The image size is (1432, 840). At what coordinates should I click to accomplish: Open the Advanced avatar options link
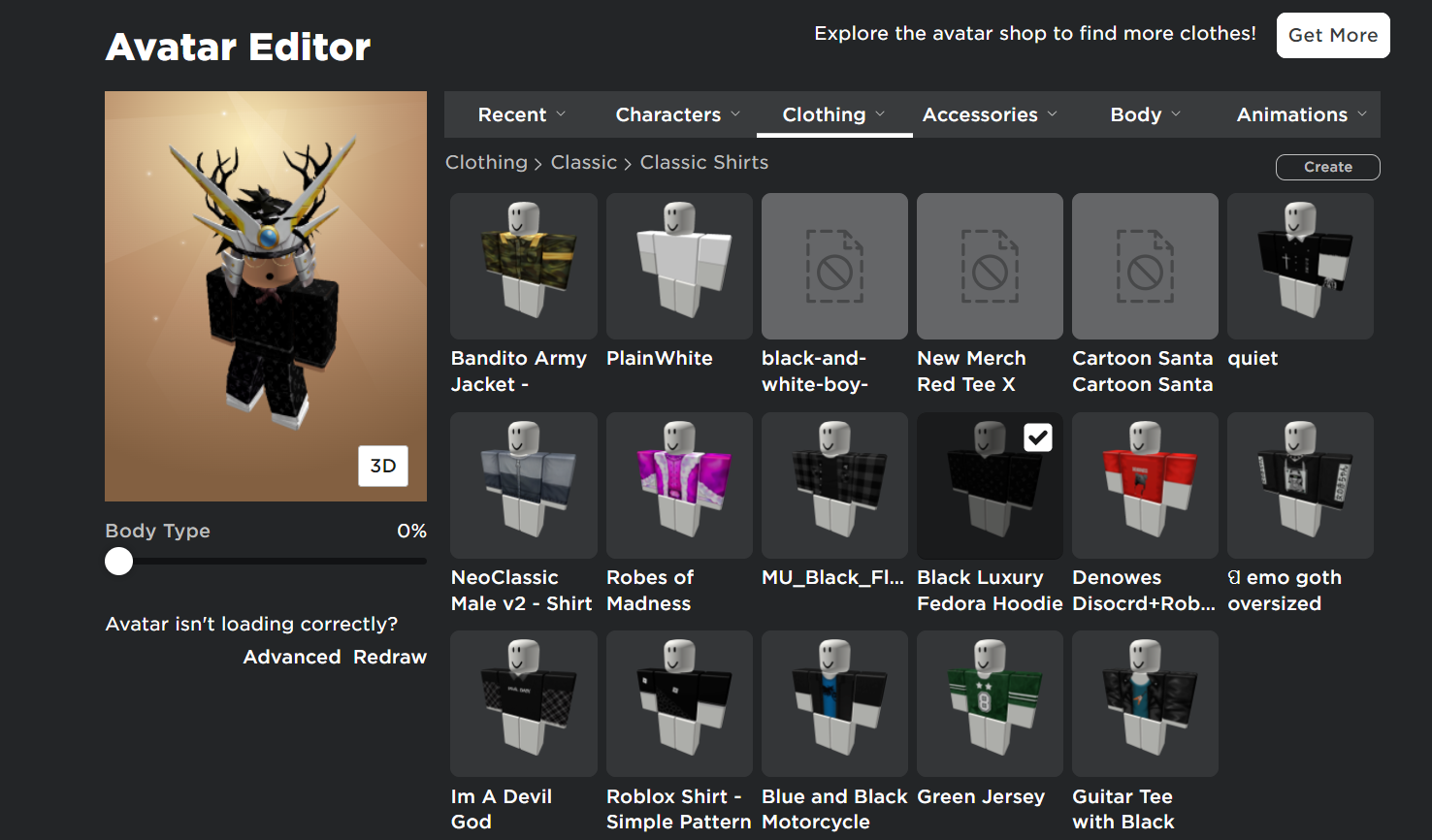point(292,657)
